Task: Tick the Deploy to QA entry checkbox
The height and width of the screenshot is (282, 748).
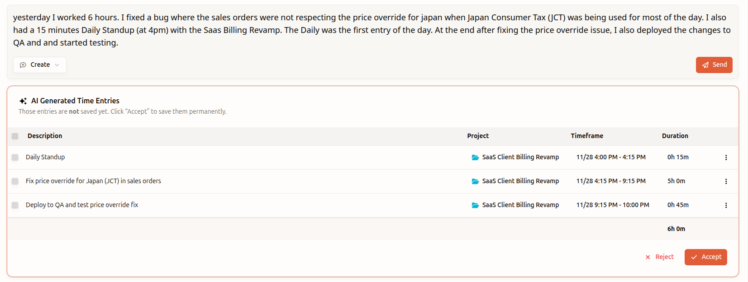Action: pos(15,205)
